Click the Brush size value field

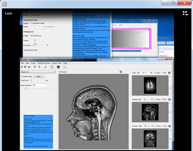click(x=44, y=80)
